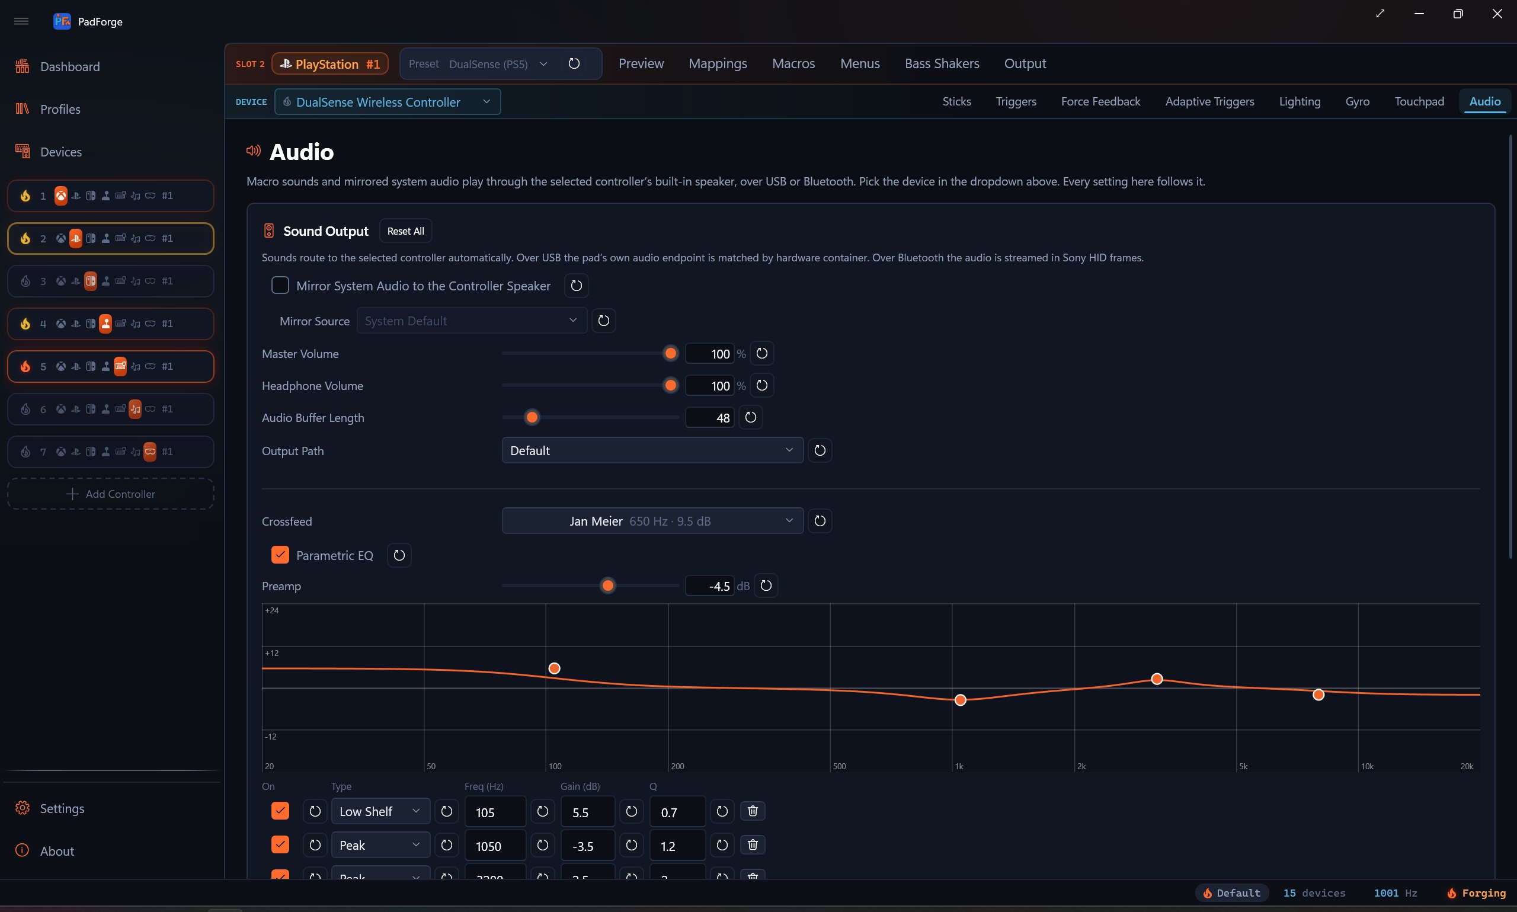This screenshot has height=912, width=1517.
Task: Delete the Low Shelf EQ band
Action: [753, 811]
